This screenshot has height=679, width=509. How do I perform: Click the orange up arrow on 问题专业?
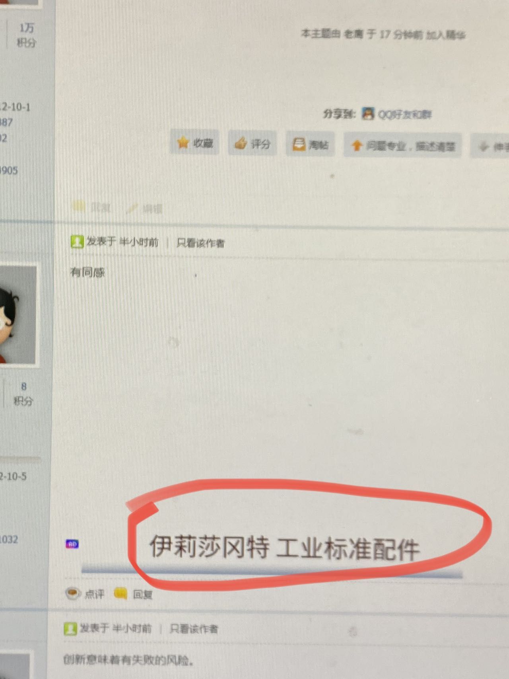coord(357,145)
